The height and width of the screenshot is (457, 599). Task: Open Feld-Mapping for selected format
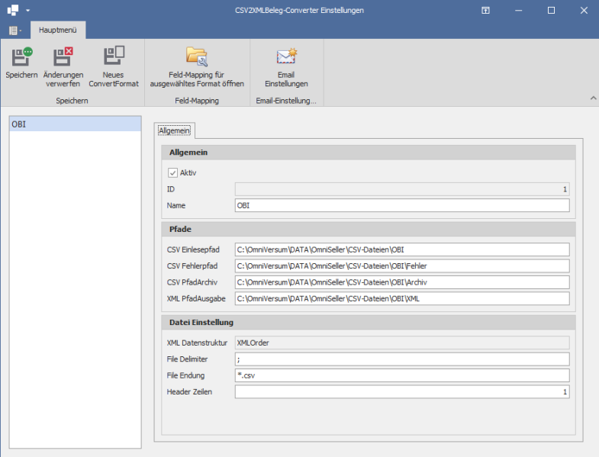197,58
